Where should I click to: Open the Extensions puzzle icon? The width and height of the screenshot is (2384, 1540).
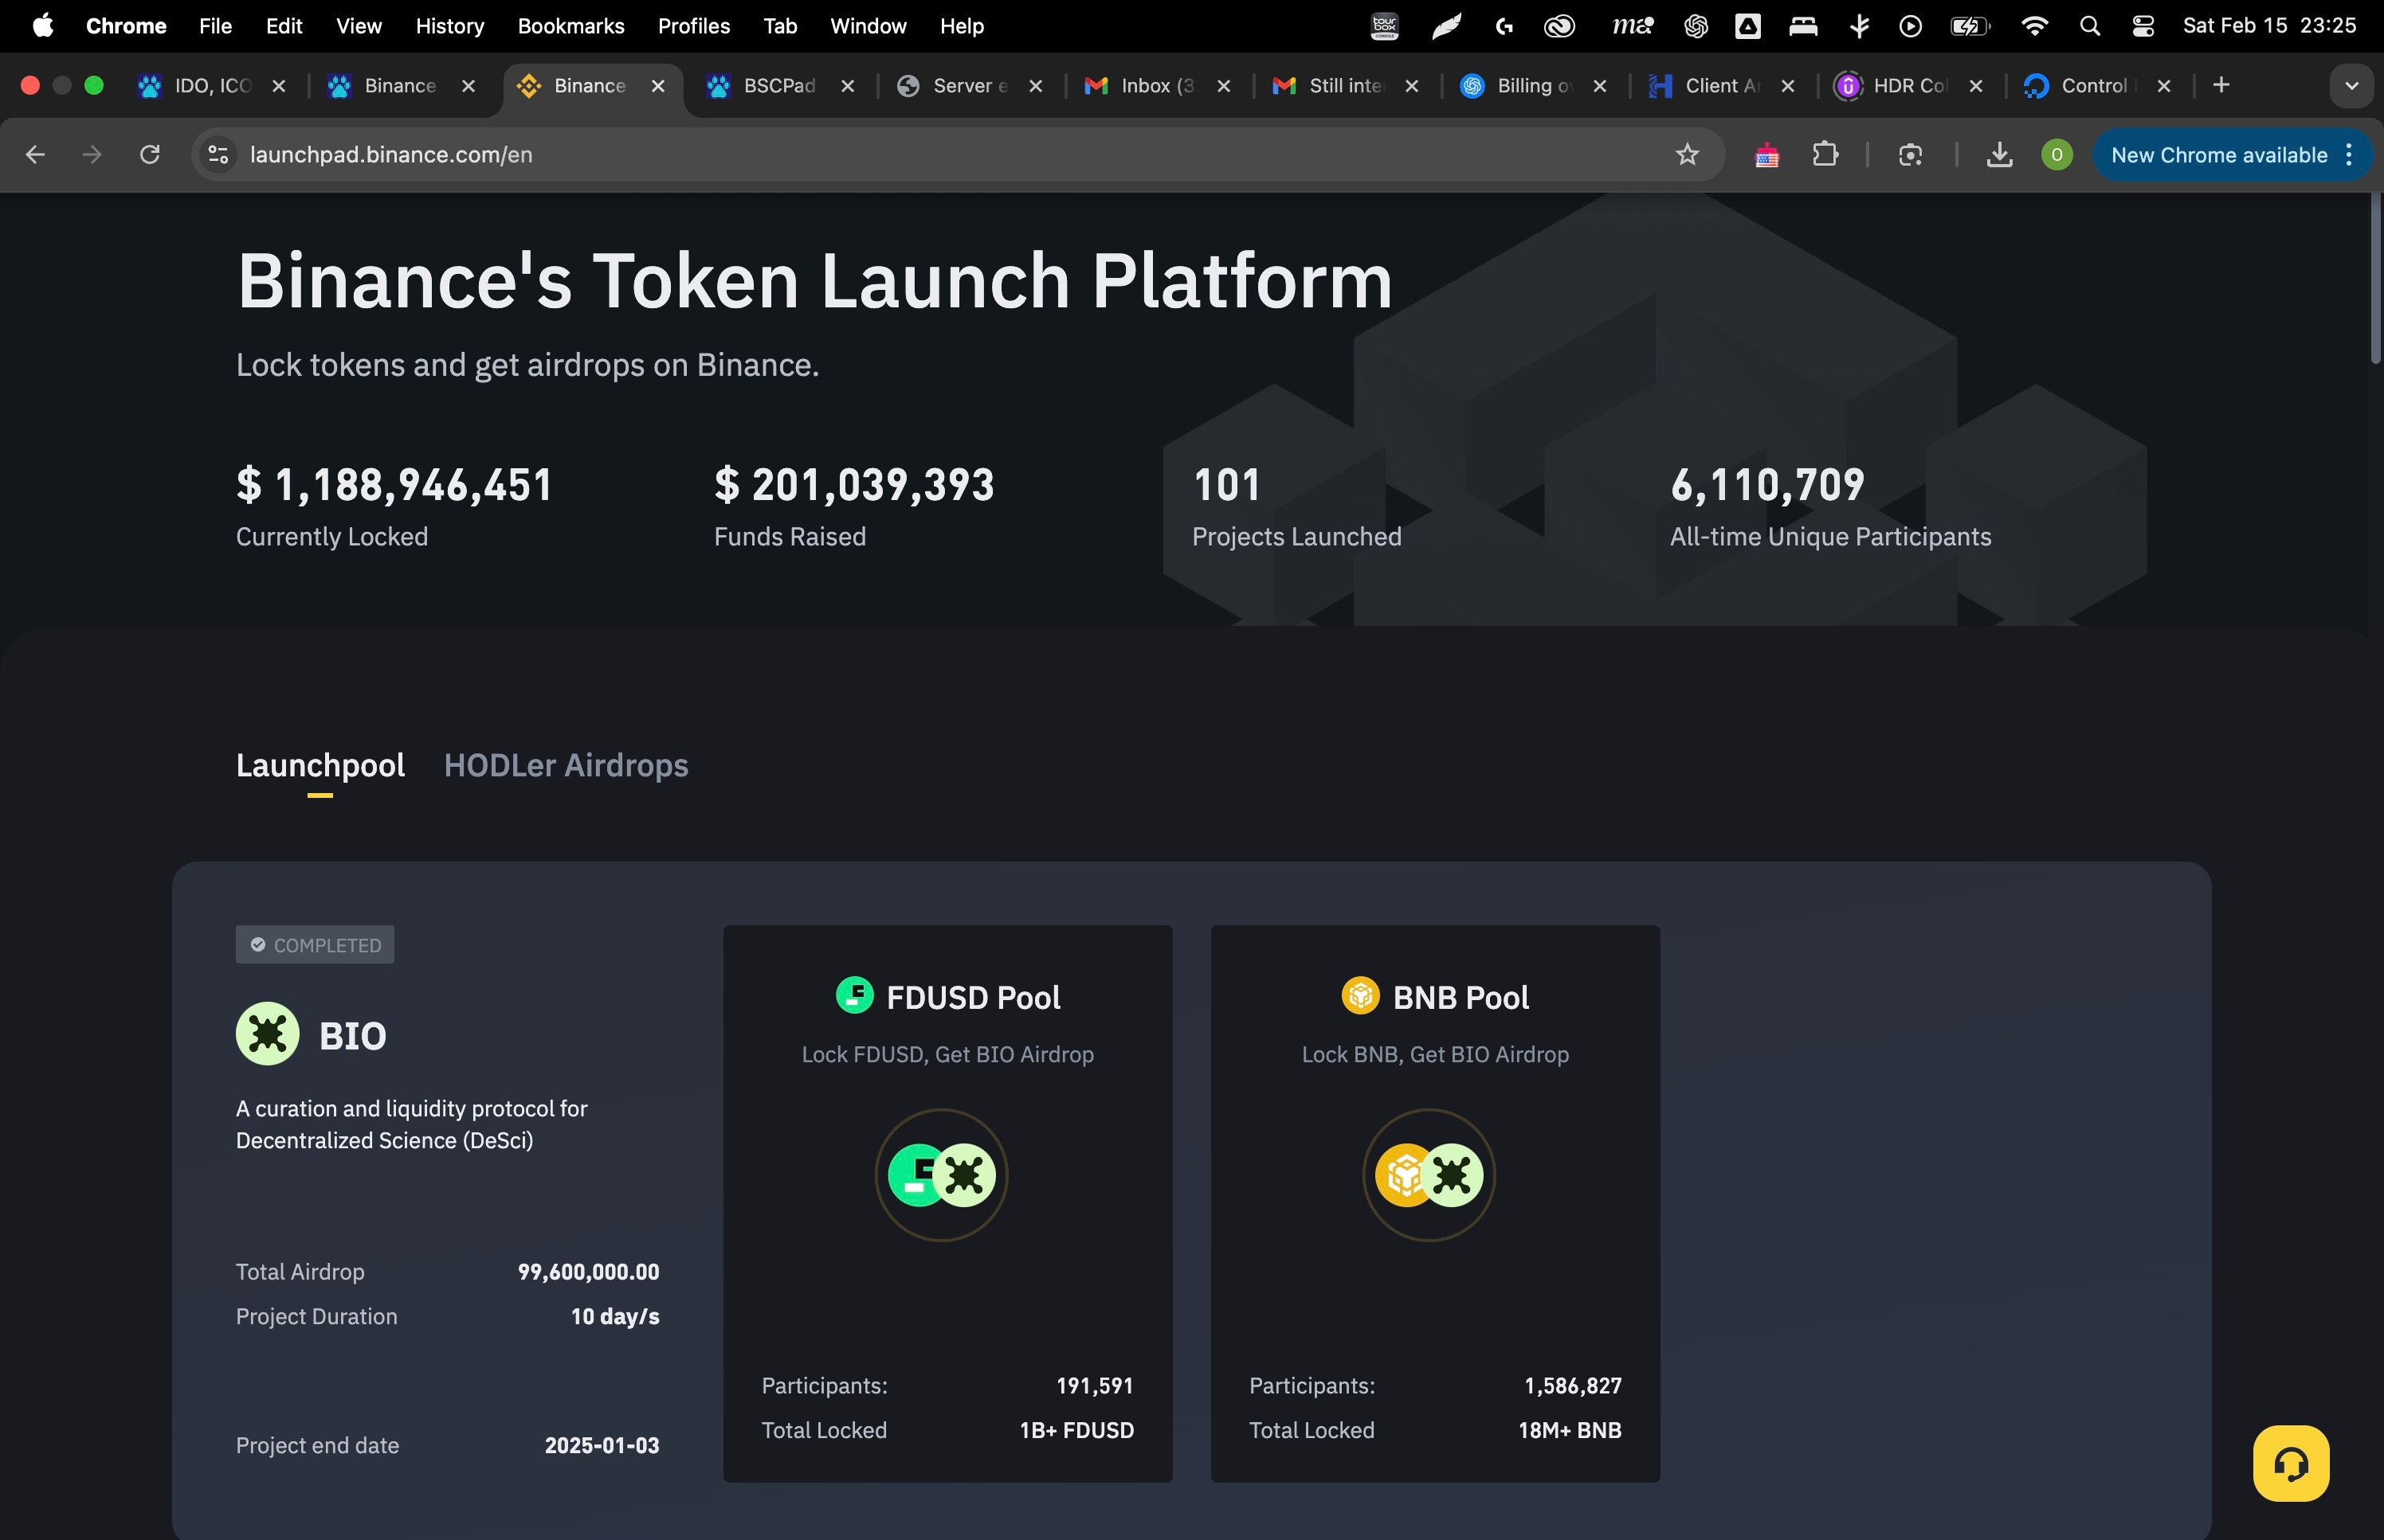pyautogui.click(x=1825, y=154)
